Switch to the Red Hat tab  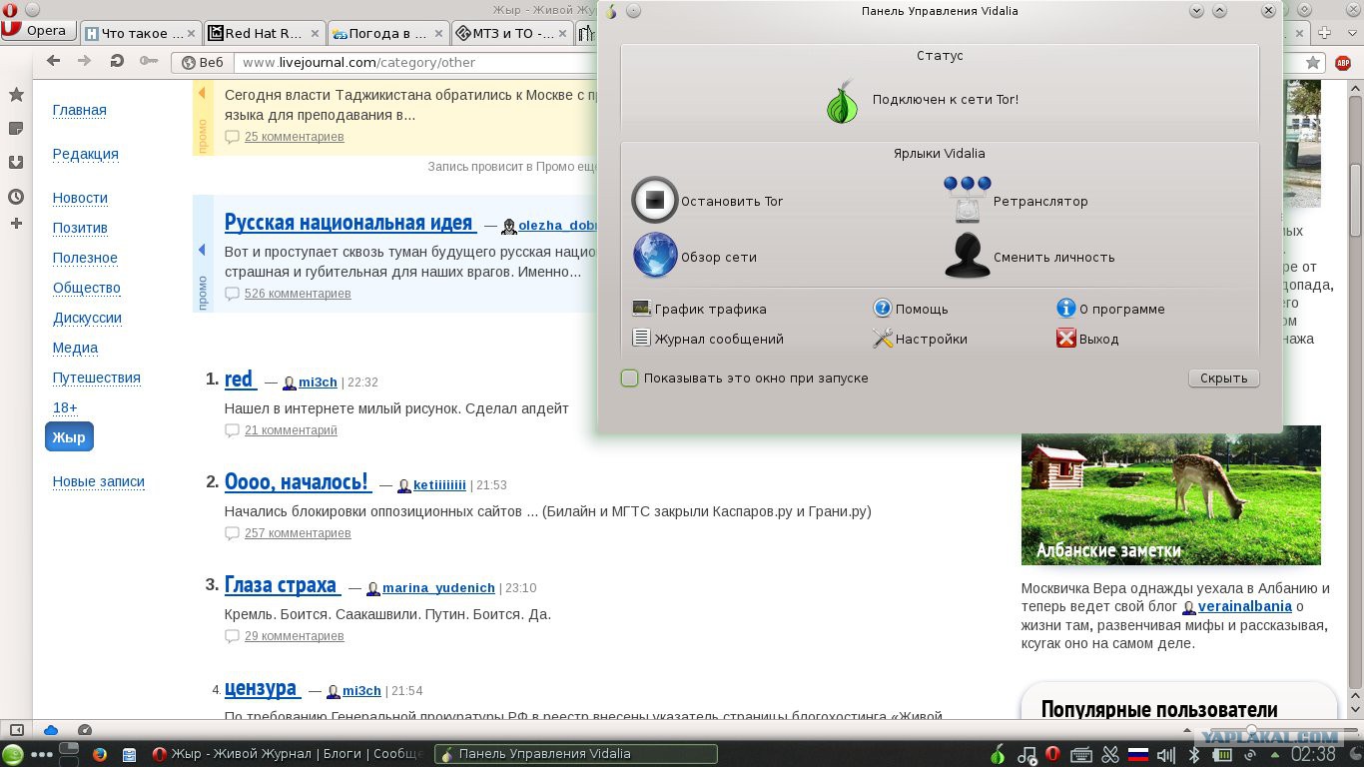[265, 33]
